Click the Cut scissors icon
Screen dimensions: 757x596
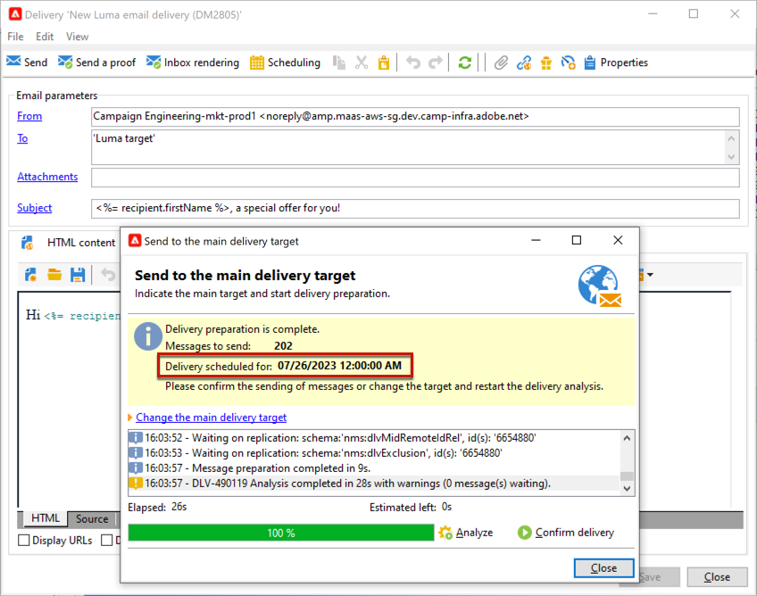coord(362,62)
